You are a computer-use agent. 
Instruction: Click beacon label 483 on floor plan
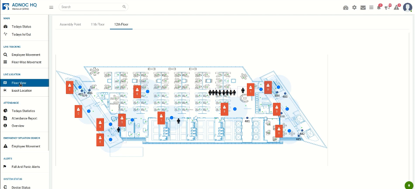coord(285,97)
